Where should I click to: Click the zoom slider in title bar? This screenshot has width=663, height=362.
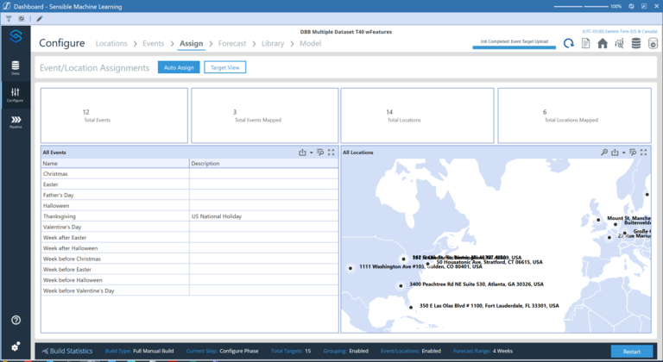click(581, 6)
